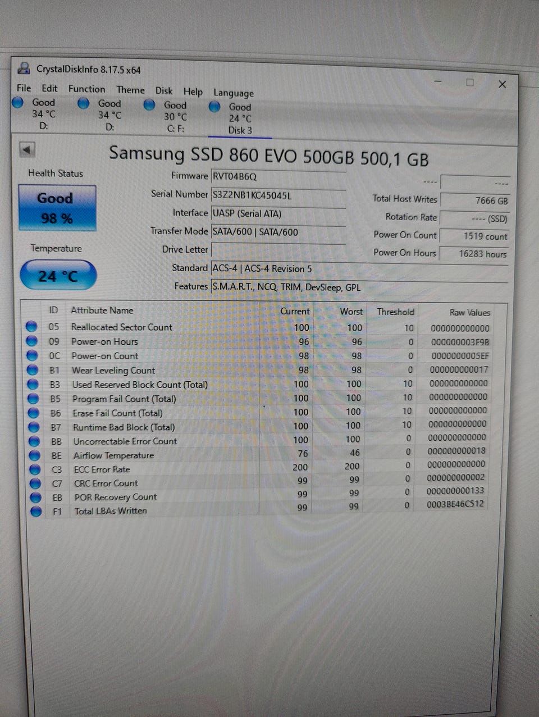Select the Disk 3 tab at 24 °C

(x=240, y=118)
